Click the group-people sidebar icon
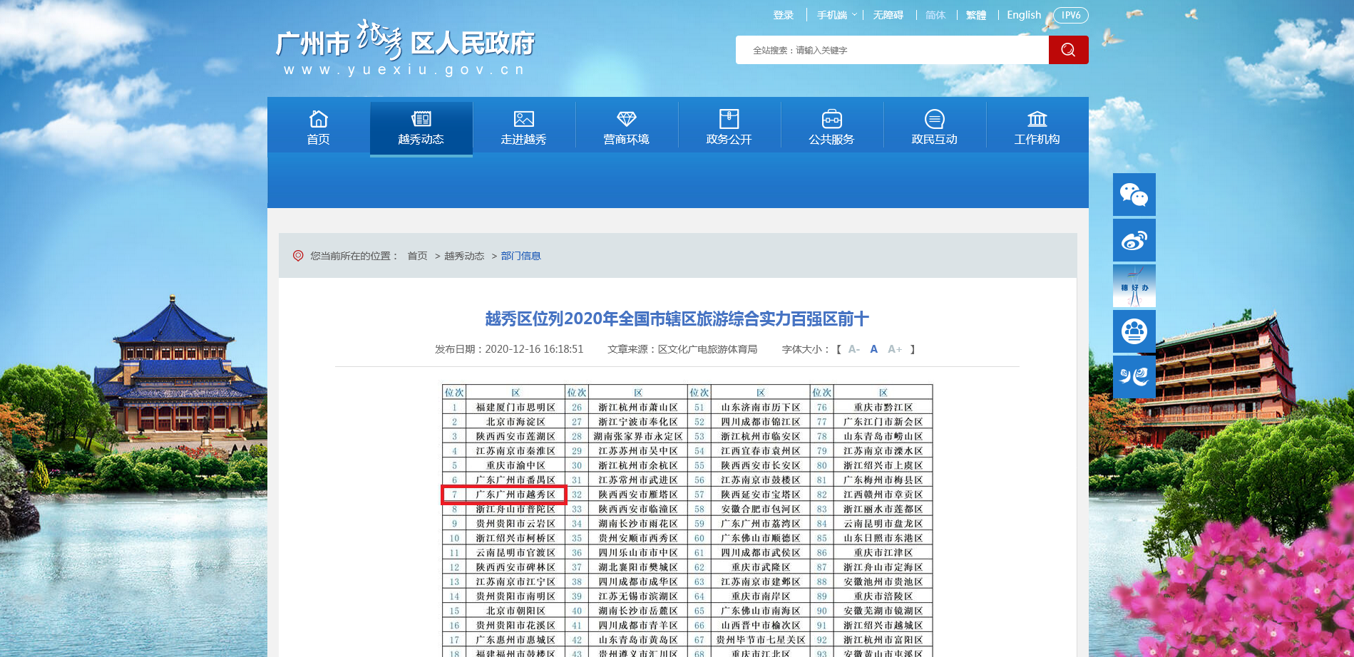This screenshot has width=1354, height=657. point(1134,331)
